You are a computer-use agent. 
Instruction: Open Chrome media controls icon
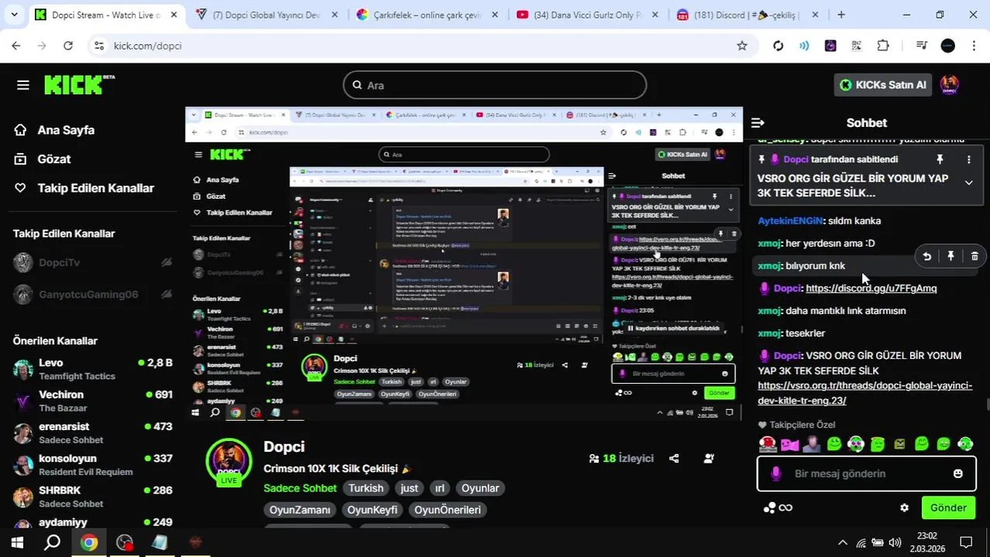(922, 46)
